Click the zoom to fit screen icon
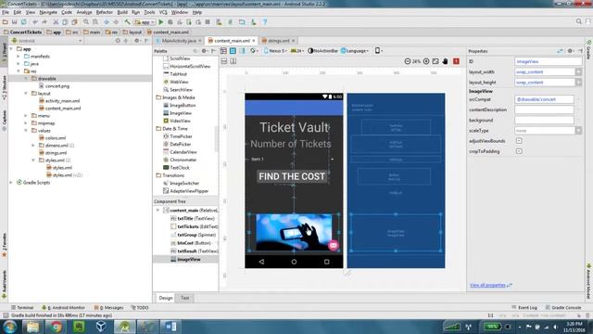The image size is (593, 334). tap(435, 61)
